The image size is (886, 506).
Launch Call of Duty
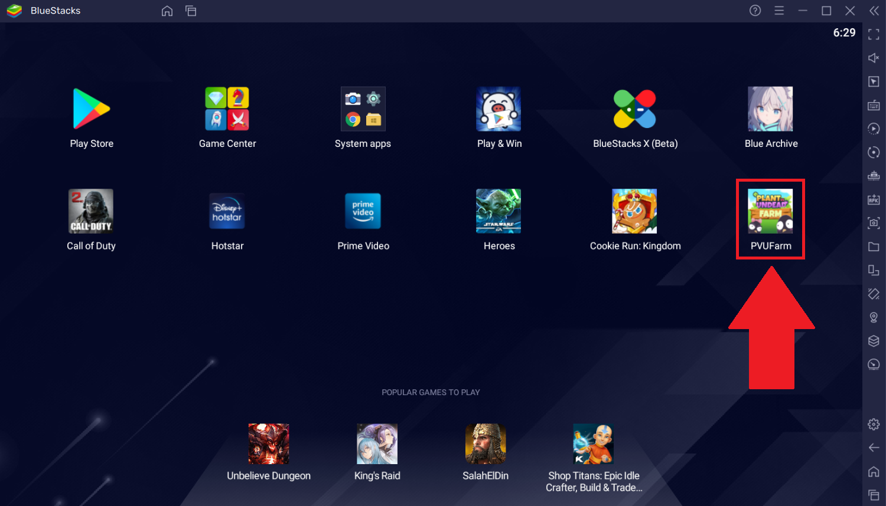click(x=91, y=211)
